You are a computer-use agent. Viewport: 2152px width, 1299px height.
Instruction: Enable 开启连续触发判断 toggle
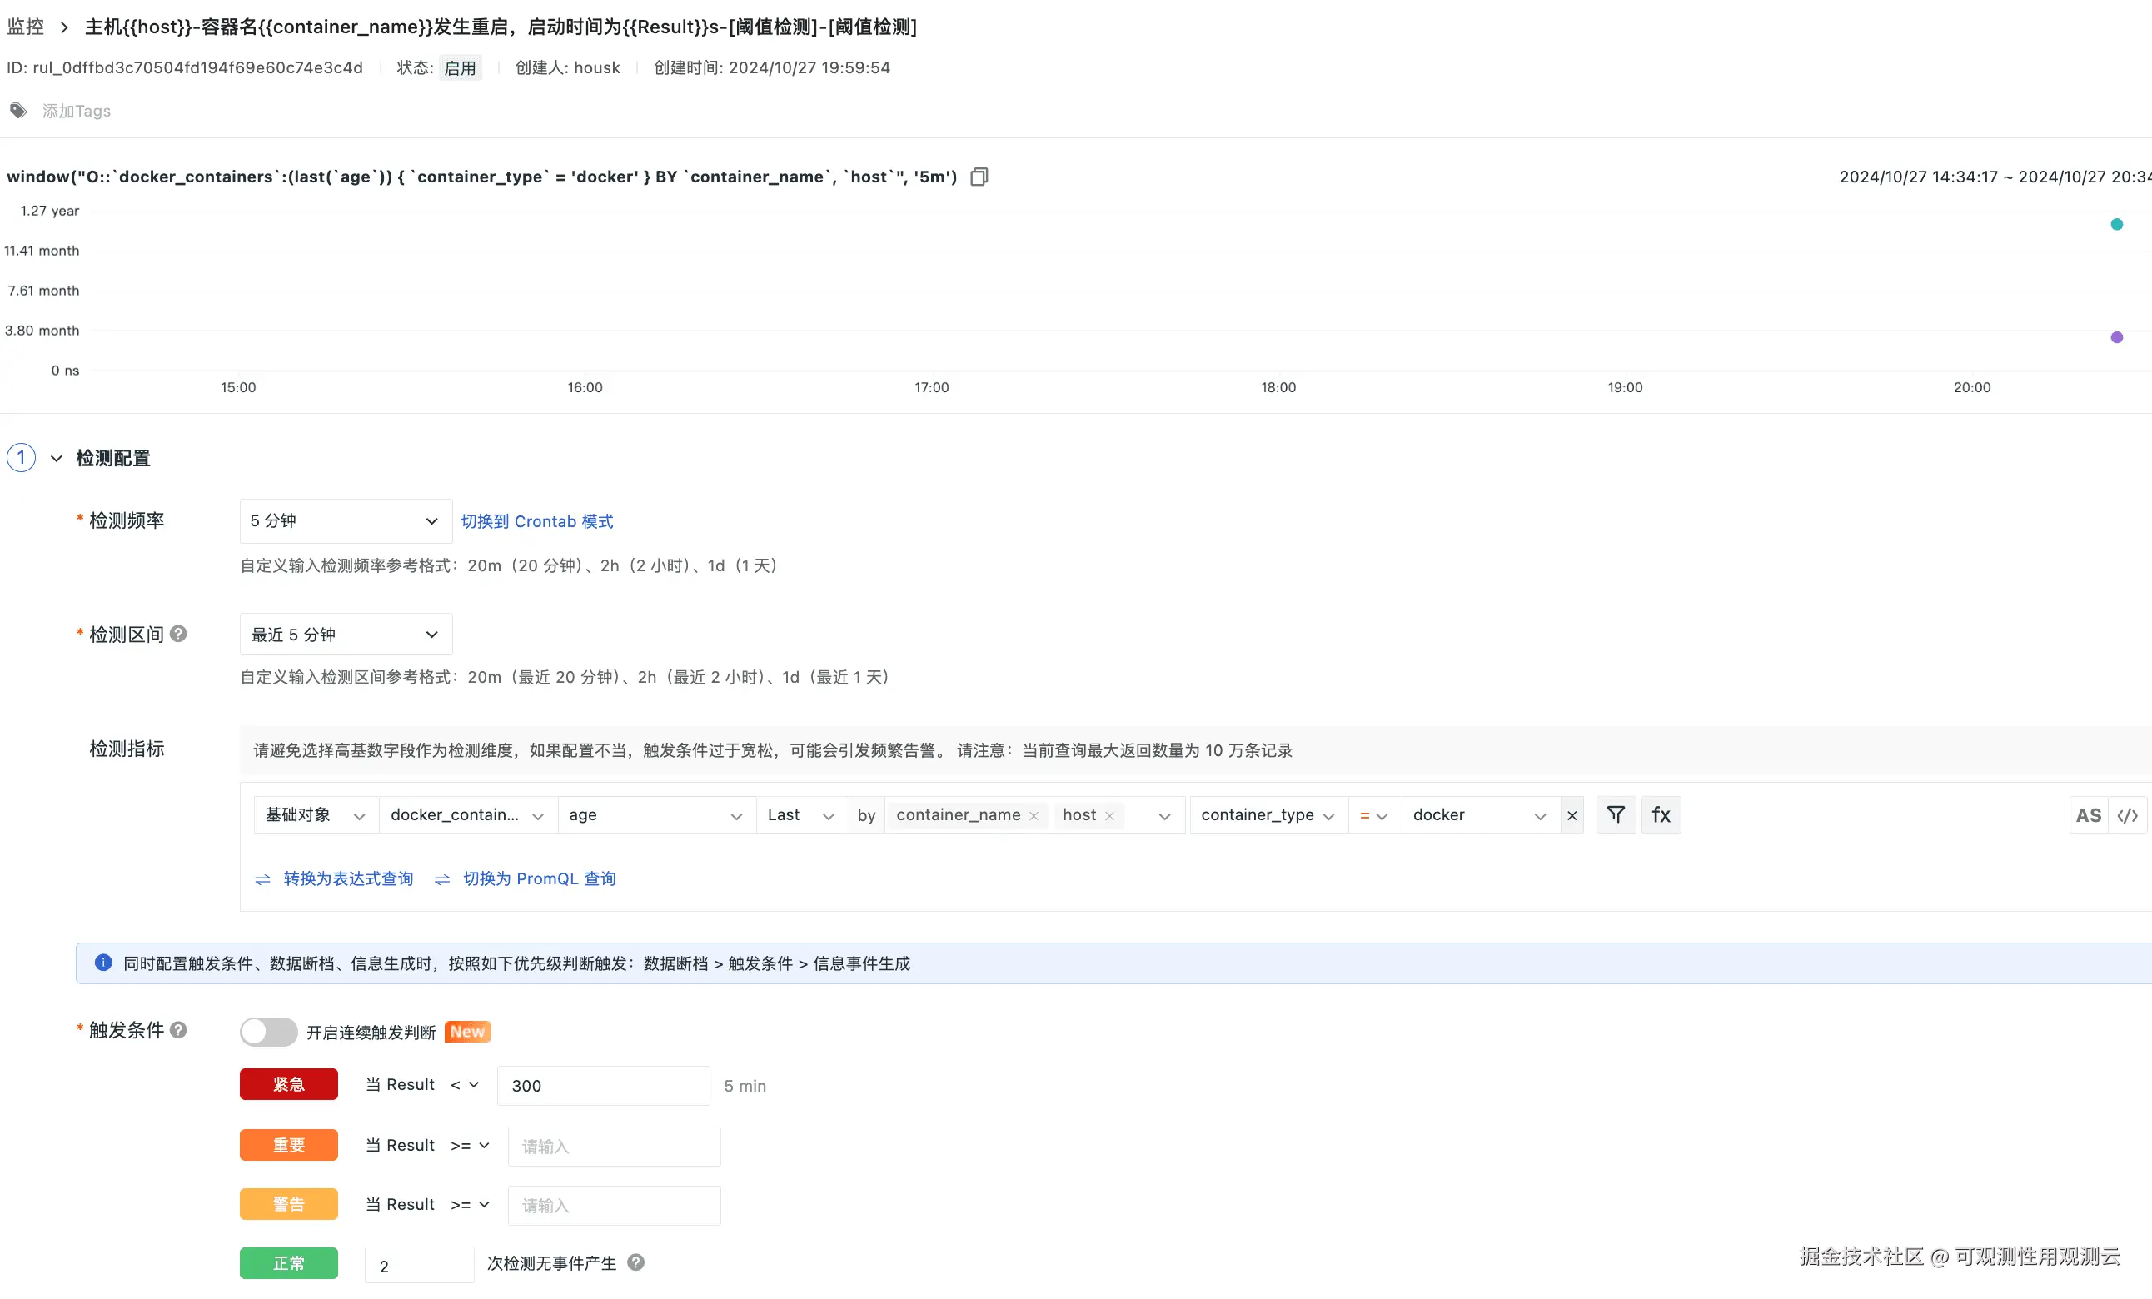pyautogui.click(x=269, y=1032)
